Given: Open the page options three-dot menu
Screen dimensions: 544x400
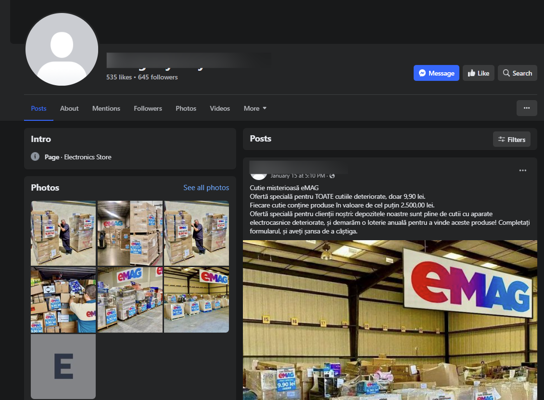Looking at the screenshot, I should (x=527, y=108).
